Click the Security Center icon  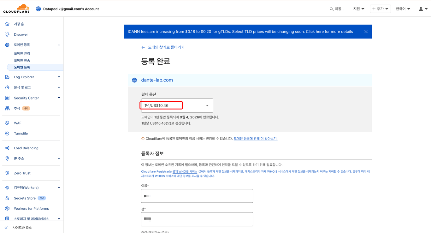pos(7,98)
